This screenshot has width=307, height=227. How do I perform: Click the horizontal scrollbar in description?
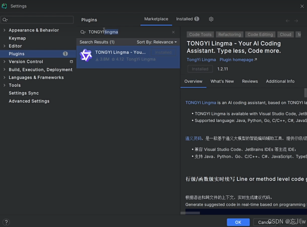[x=190, y=213]
